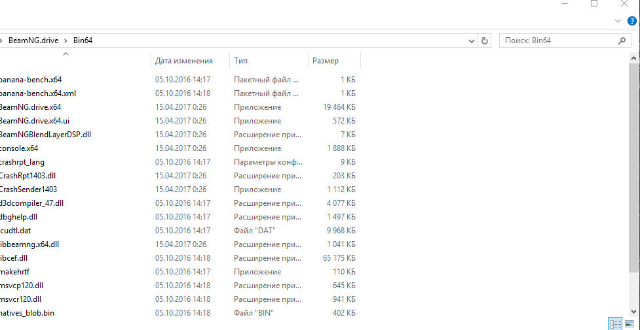This screenshot has height=330, width=640.
Task: Select file CrashSender1403
Action: coord(29,190)
